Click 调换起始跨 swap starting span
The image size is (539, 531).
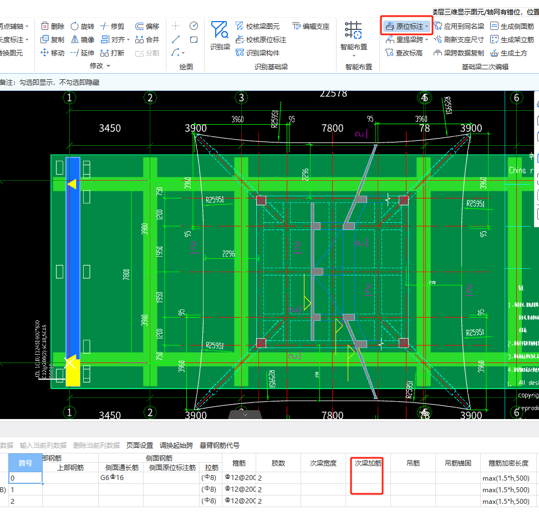176,446
